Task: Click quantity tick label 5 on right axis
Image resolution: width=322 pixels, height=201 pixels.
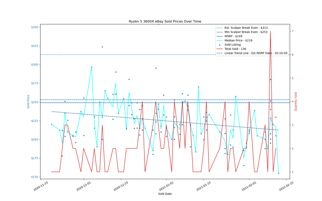Action: pos(293,78)
